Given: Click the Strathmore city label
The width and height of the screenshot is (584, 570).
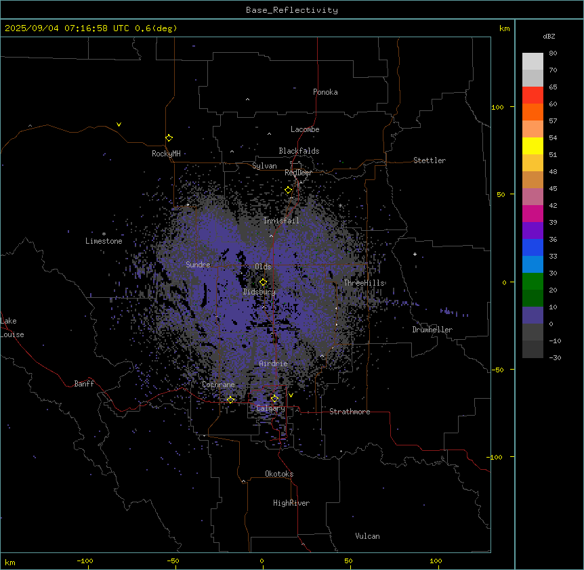Looking at the screenshot, I should coord(350,412).
